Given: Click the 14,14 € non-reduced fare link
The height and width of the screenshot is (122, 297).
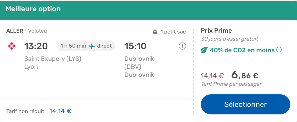Looking at the screenshot, I should point(60,111).
